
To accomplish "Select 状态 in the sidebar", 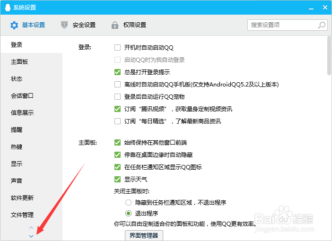I will click(31, 79).
